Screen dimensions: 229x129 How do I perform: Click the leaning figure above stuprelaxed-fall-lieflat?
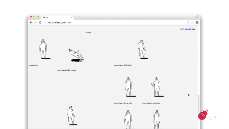coord(142,49)
